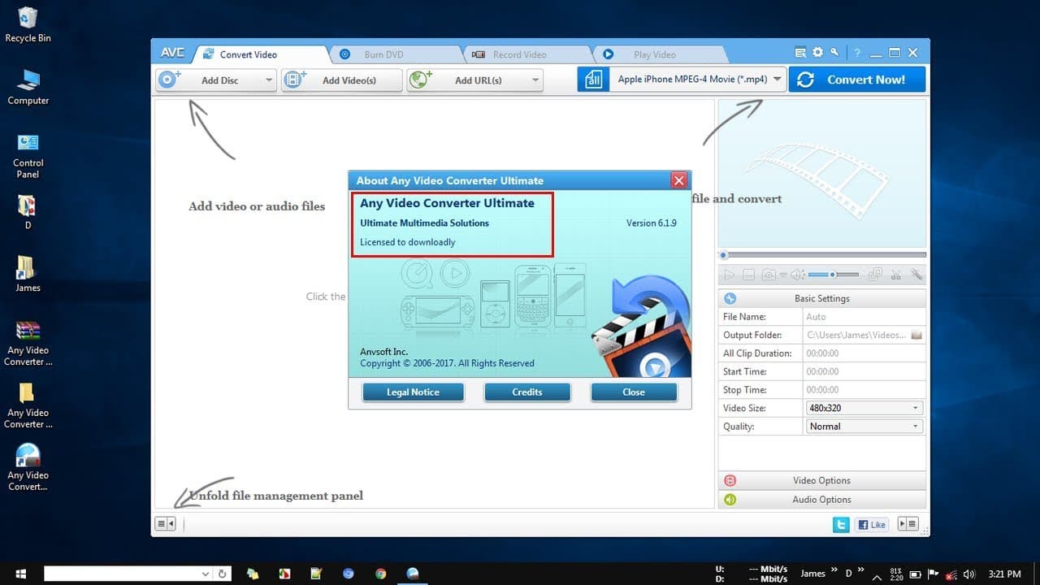Screen dimensions: 1040x585
Task: Open the Add URL(s) dropdown arrow
Action: tap(535, 80)
